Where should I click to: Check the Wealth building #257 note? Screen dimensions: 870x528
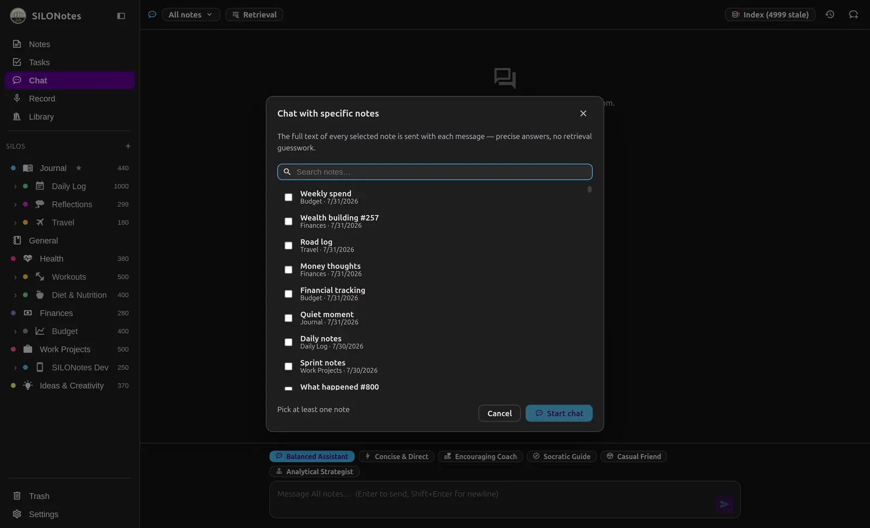288,221
